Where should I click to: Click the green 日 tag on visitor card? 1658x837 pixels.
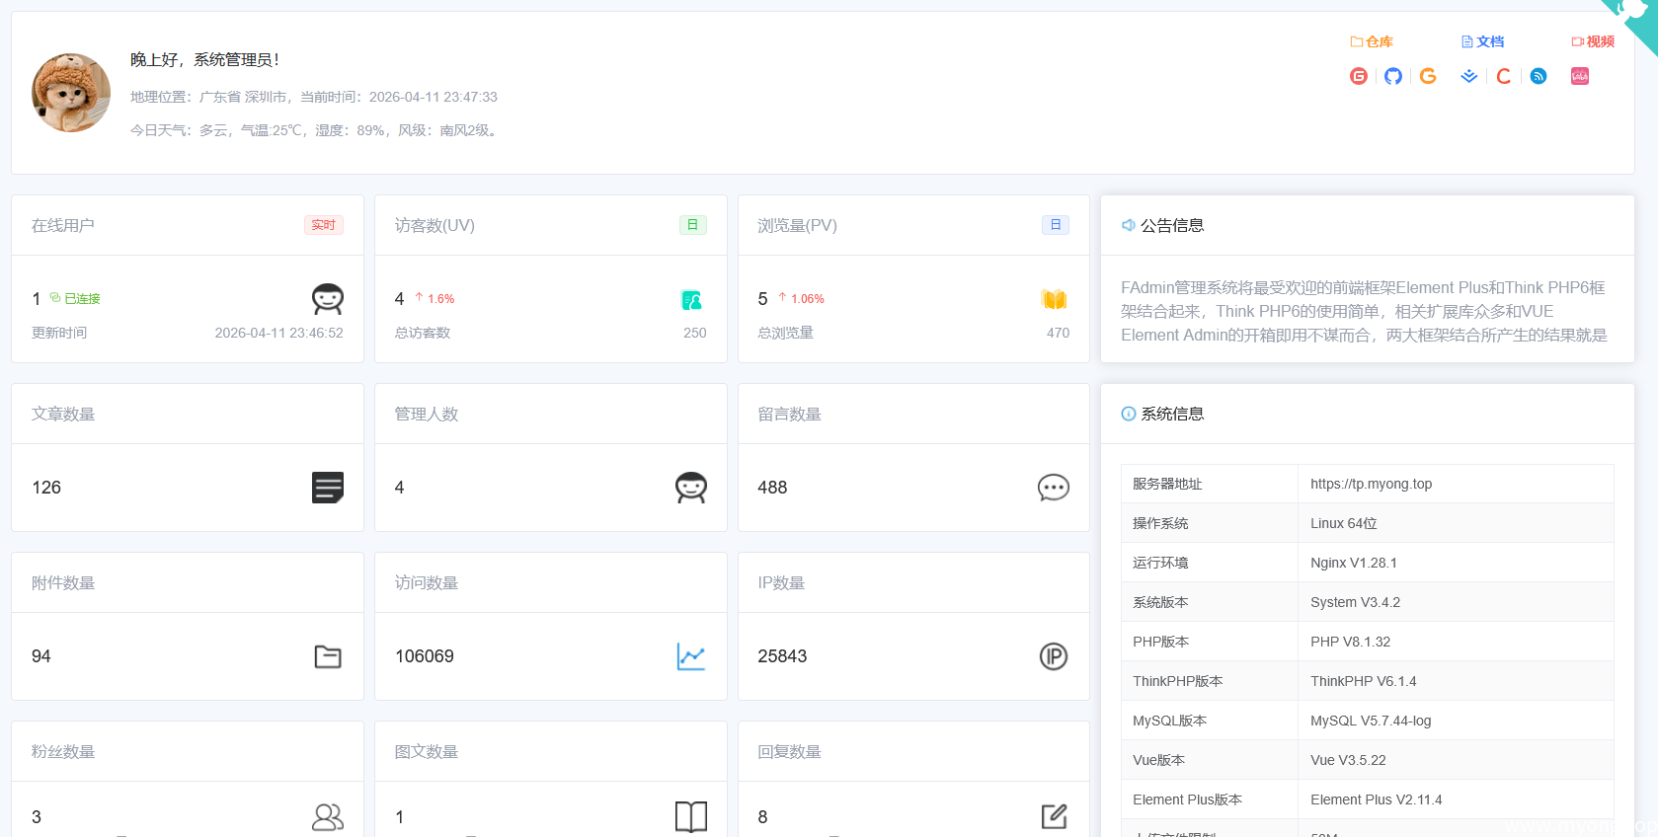(x=693, y=225)
